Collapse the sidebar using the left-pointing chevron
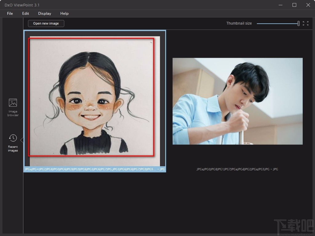315x236 pixels. coord(22,140)
